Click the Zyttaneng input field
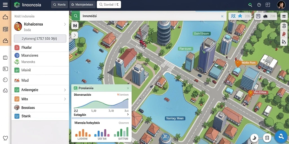The image size is (289, 144). pos(40,39)
